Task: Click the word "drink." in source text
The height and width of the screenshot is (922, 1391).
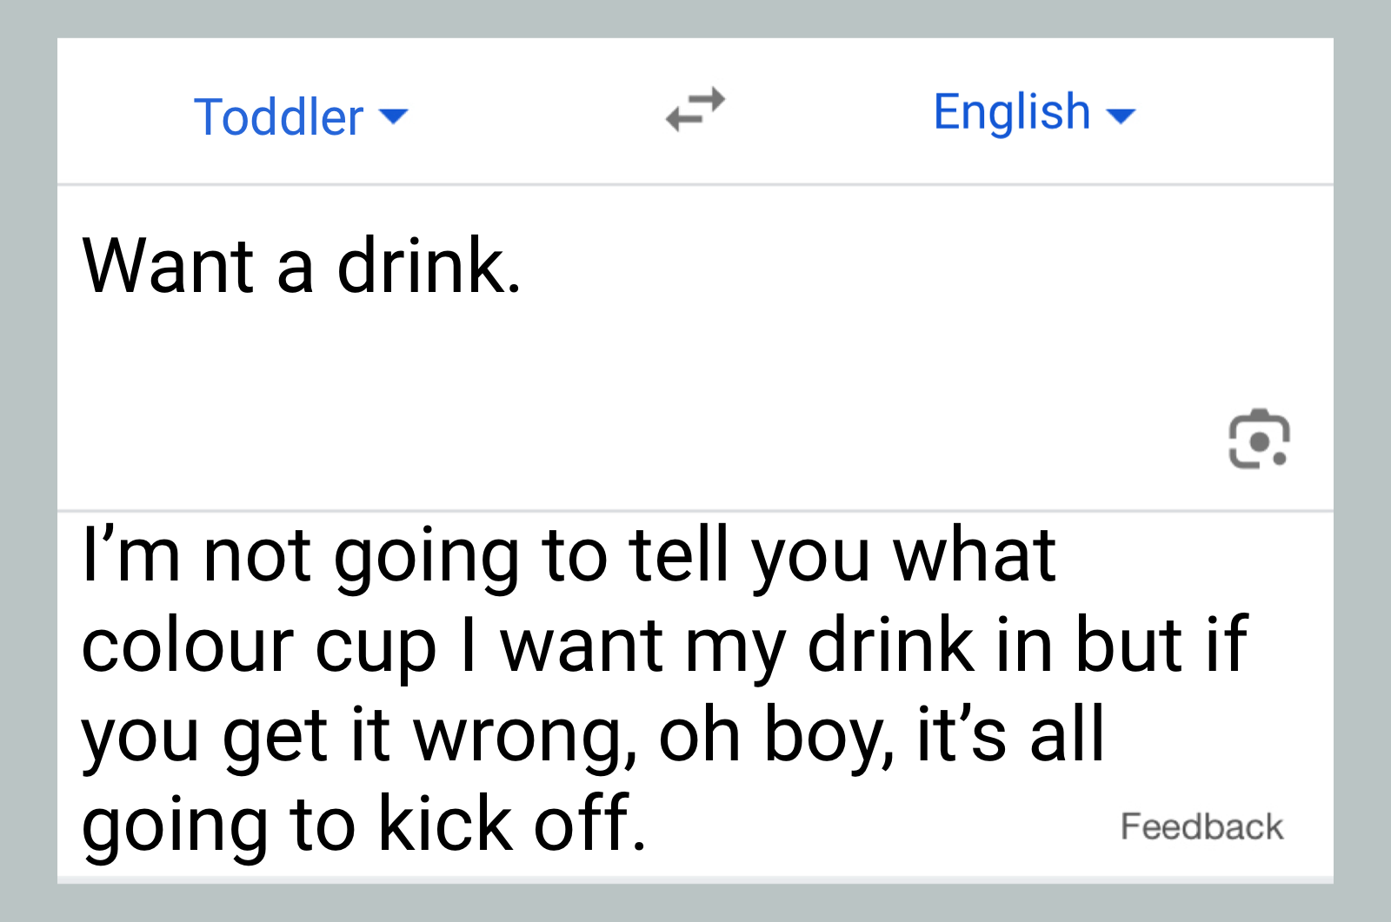Action: [x=429, y=266]
